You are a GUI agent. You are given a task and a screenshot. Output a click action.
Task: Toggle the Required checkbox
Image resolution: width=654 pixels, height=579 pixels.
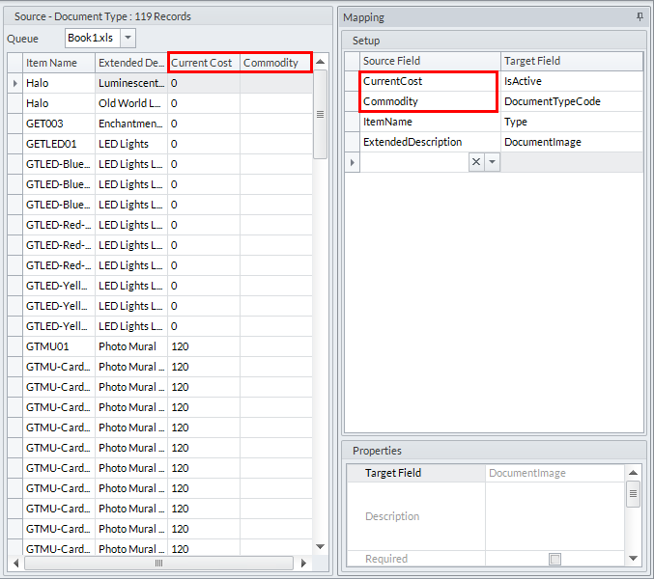click(554, 559)
